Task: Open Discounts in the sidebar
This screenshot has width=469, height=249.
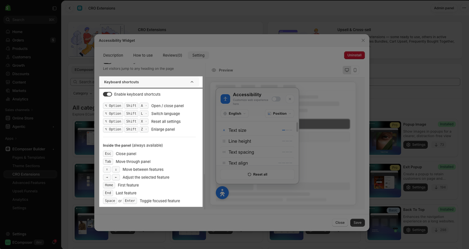Action: click(21, 74)
